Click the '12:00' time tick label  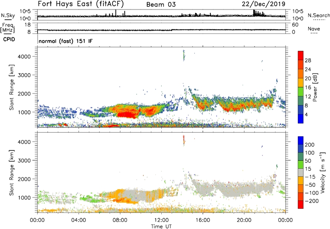(161, 220)
